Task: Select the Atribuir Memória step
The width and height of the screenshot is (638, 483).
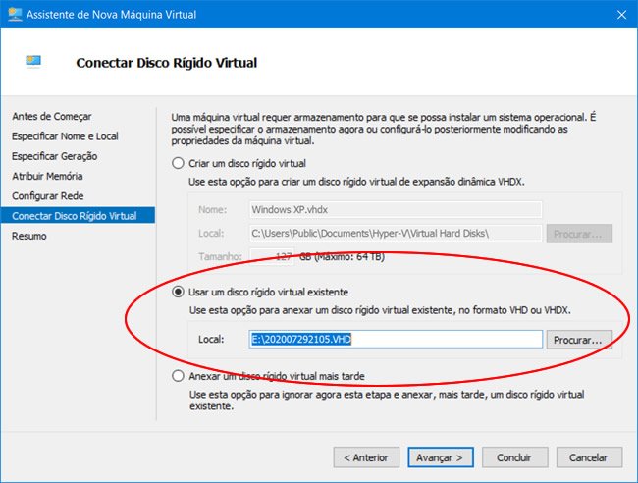Action: pos(47,176)
